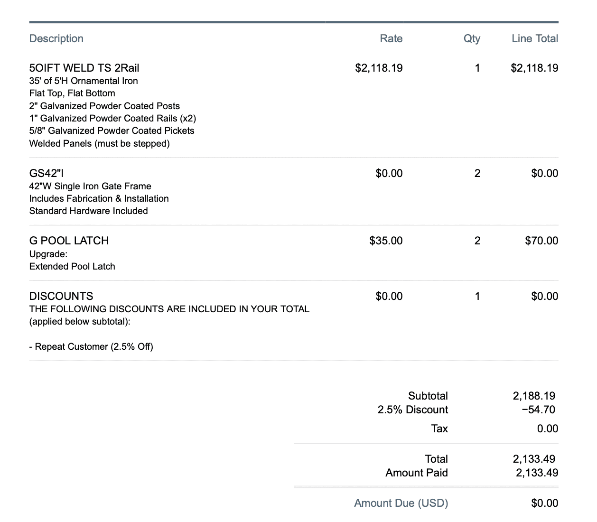Click the $70.00 line total

click(x=541, y=241)
